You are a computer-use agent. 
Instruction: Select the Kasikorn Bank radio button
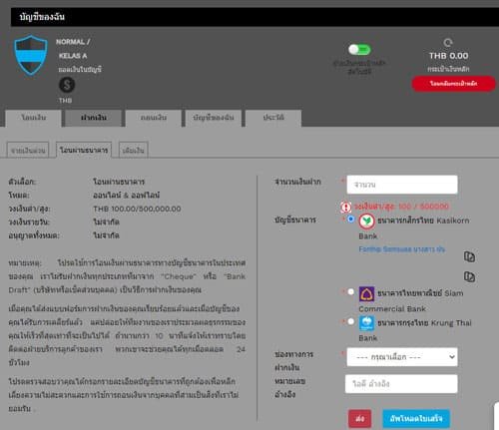pyautogui.click(x=350, y=219)
